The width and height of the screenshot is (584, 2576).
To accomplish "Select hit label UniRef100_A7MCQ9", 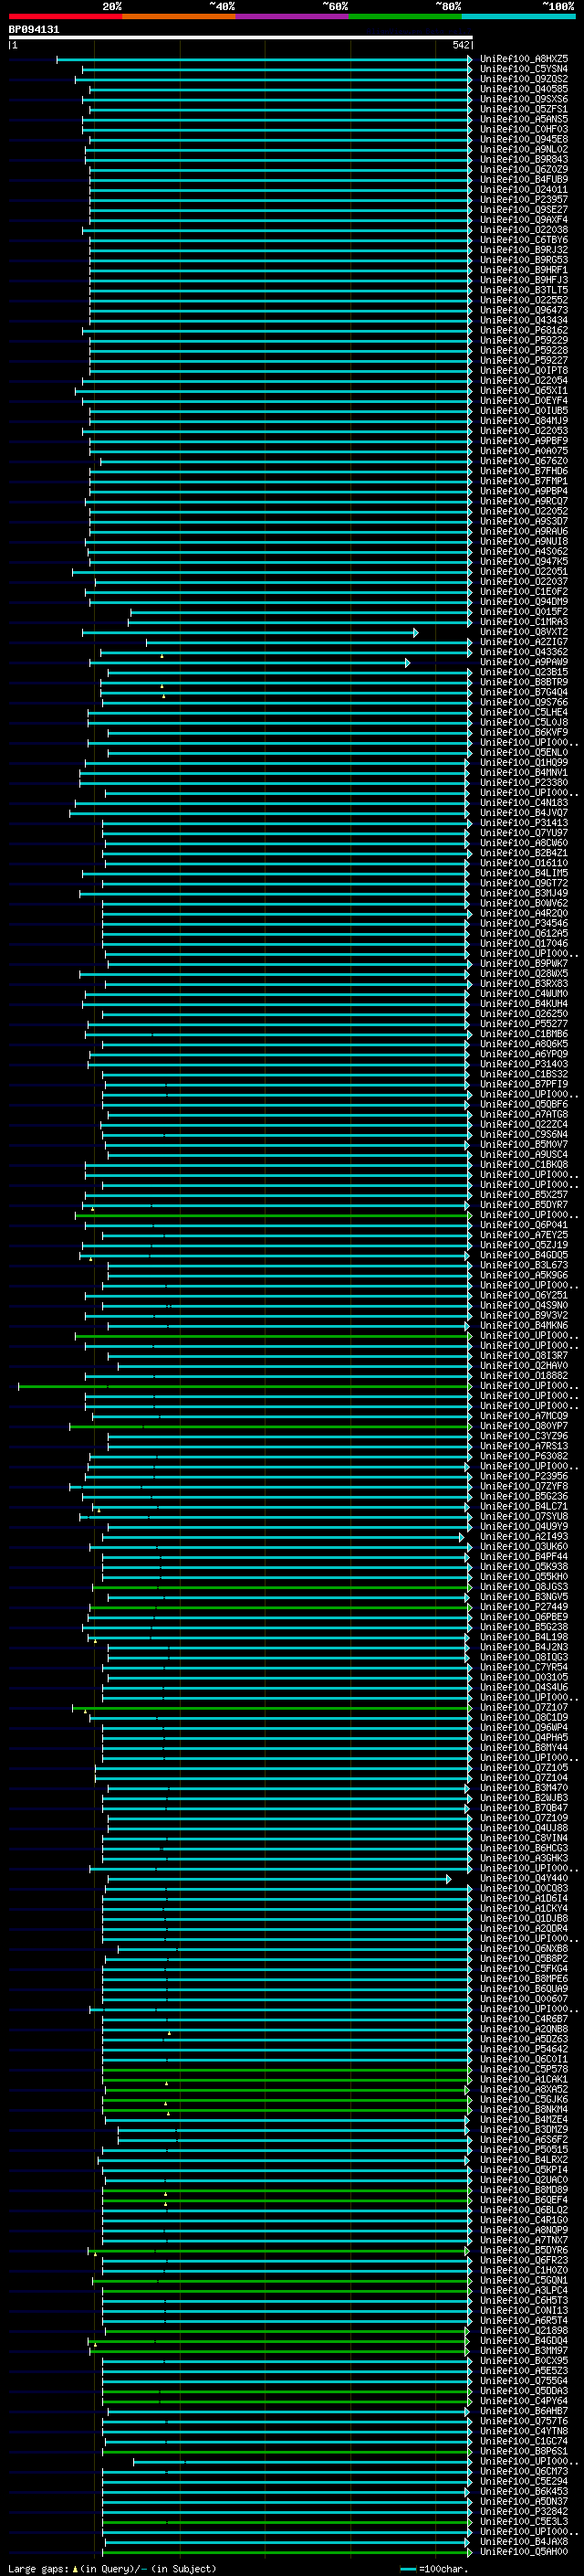I will pyautogui.click(x=524, y=1416).
